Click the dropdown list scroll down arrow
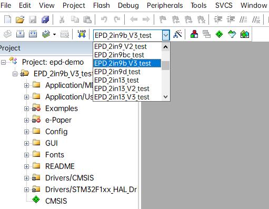269x209 pixels. pyautogui.click(x=165, y=97)
